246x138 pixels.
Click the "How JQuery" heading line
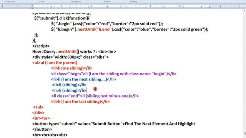coord(74,51)
